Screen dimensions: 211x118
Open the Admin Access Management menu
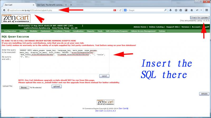143,31
